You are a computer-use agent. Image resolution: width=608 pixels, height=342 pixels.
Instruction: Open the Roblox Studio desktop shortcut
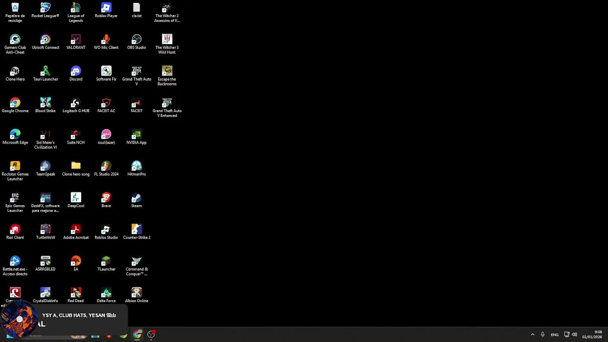pyautogui.click(x=106, y=232)
